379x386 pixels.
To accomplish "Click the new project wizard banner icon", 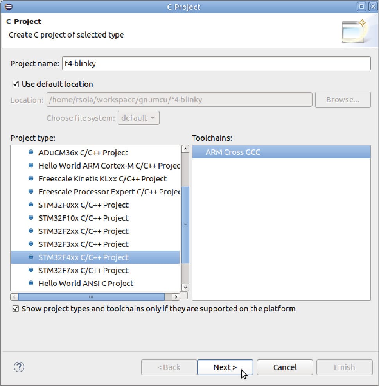I will [354, 31].
